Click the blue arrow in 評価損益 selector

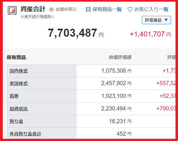166,20
